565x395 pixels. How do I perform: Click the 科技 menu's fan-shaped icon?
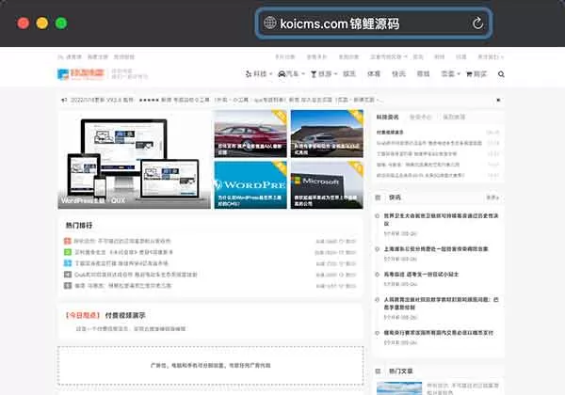tap(249, 74)
